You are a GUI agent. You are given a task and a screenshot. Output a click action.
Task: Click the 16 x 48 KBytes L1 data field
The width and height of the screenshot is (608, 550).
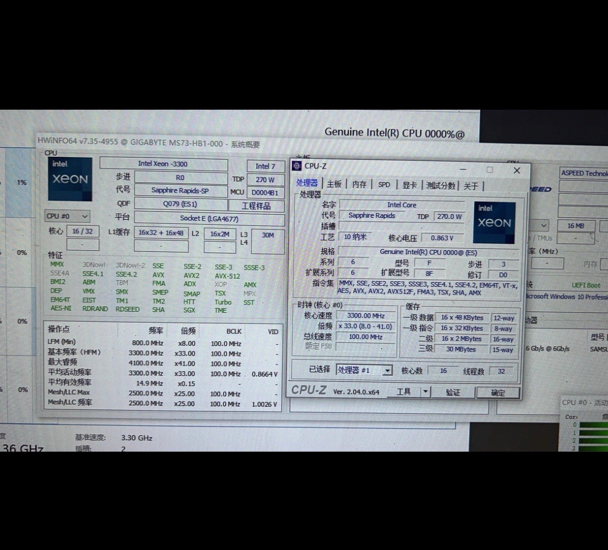point(462,318)
